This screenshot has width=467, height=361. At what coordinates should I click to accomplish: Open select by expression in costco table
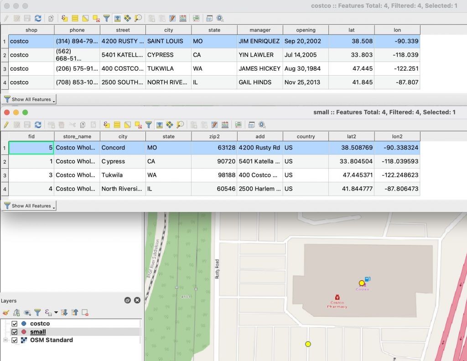point(65,18)
